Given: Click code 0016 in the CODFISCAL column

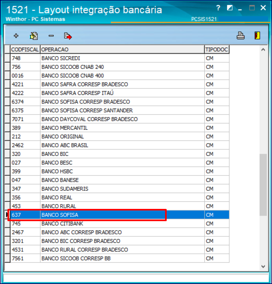Looking at the screenshot, I should (17, 75).
